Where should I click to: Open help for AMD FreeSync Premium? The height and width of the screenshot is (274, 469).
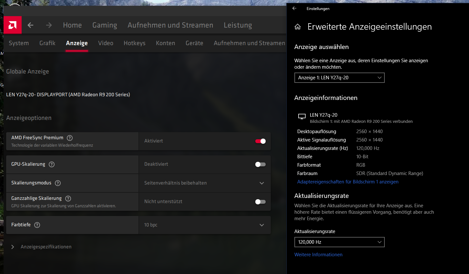[x=70, y=138]
